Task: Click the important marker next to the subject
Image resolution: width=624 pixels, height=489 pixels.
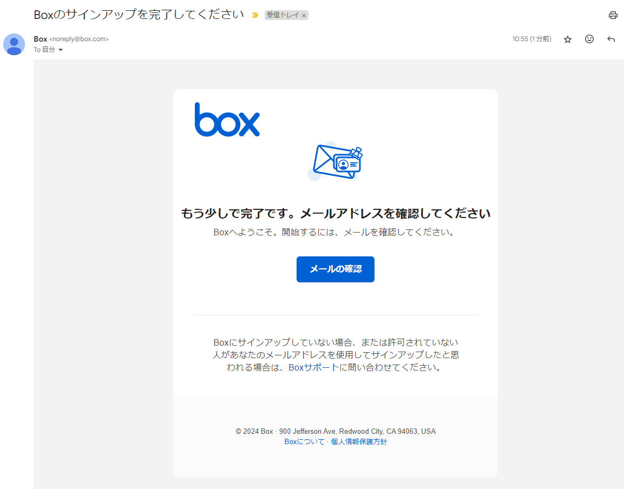Action: pos(254,15)
